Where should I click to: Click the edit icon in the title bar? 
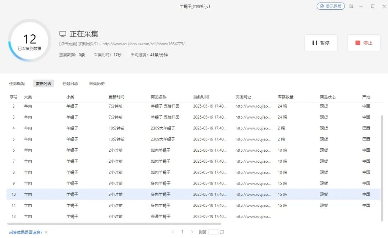pyautogui.click(x=351, y=6)
